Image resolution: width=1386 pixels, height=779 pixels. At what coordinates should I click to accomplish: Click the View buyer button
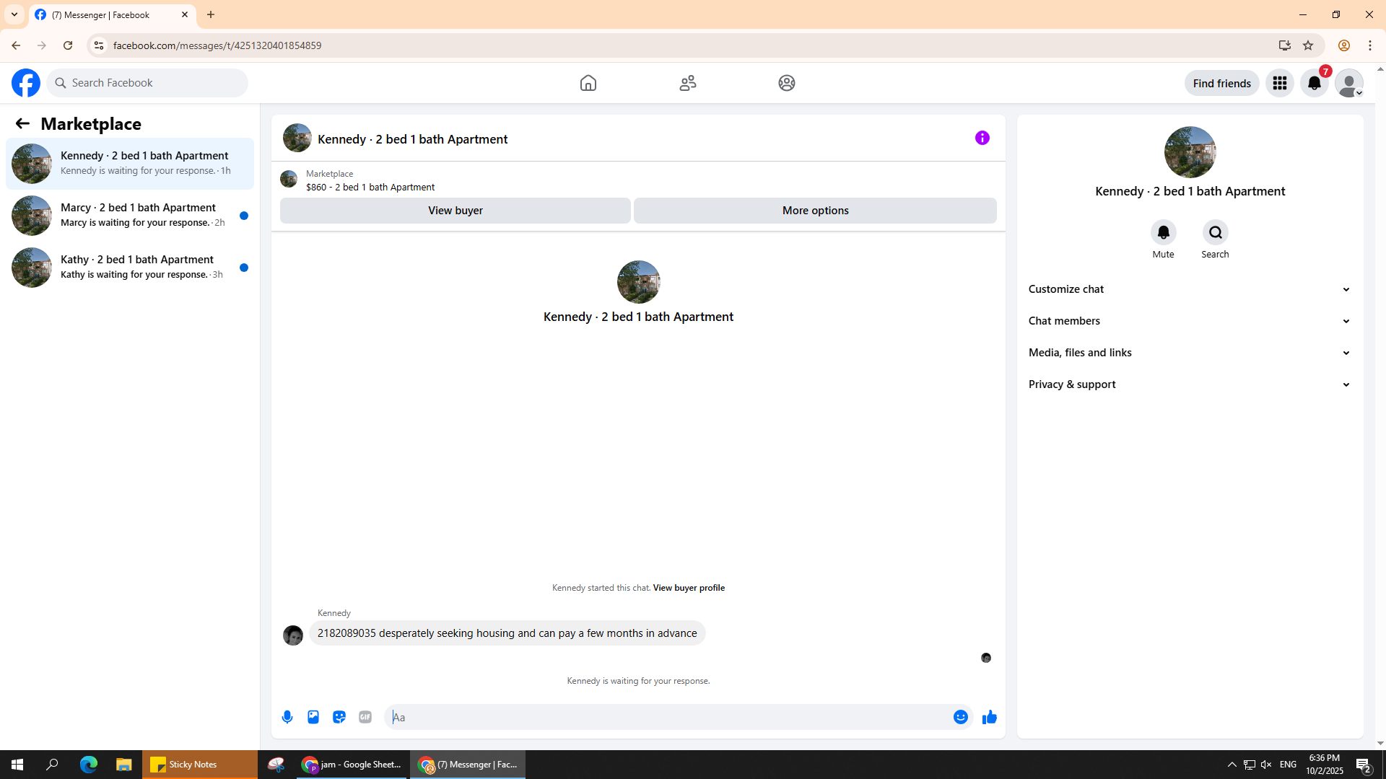[455, 211]
